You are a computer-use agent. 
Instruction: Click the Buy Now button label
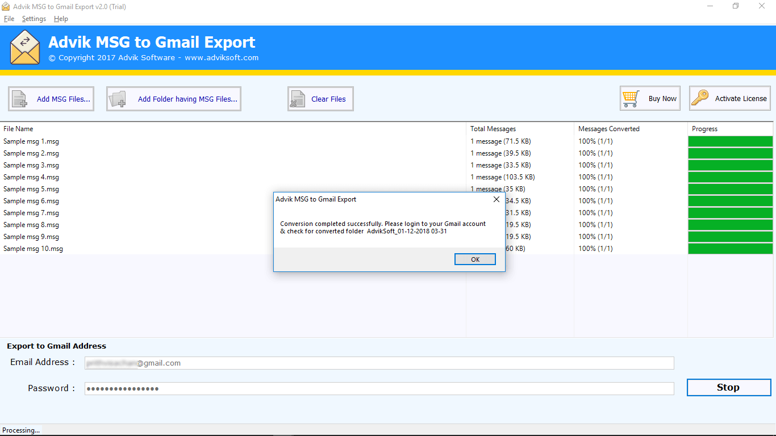(662, 99)
